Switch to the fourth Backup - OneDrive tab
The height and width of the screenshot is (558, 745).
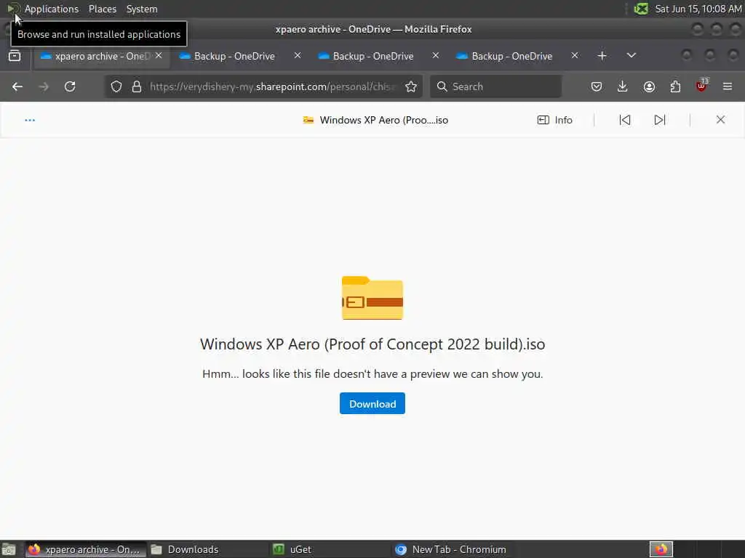[x=511, y=56]
